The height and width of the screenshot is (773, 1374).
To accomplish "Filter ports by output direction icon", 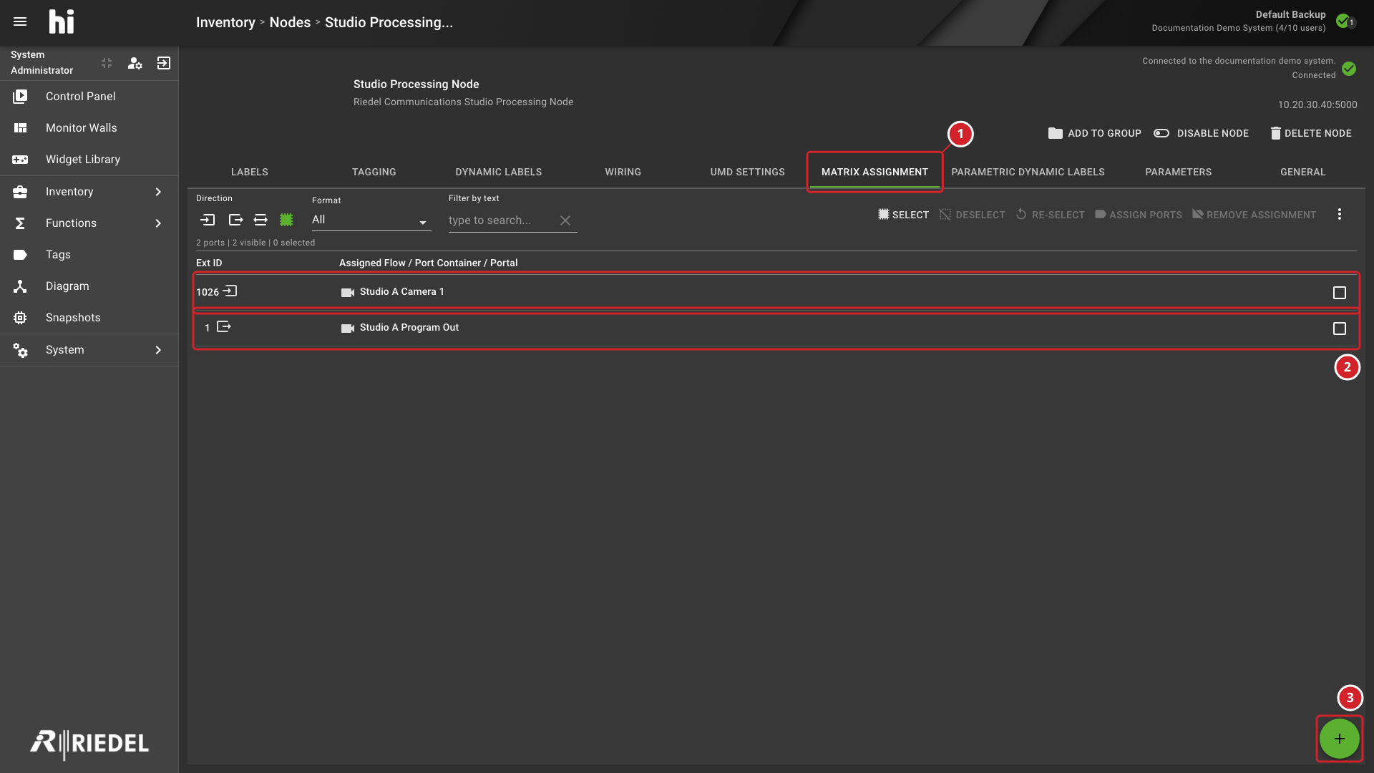I will point(235,220).
